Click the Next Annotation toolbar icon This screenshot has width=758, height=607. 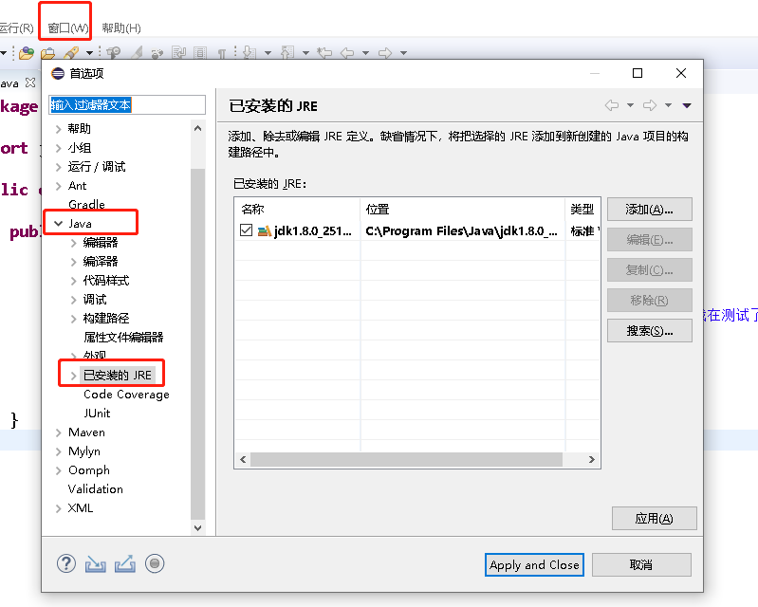[x=250, y=53]
